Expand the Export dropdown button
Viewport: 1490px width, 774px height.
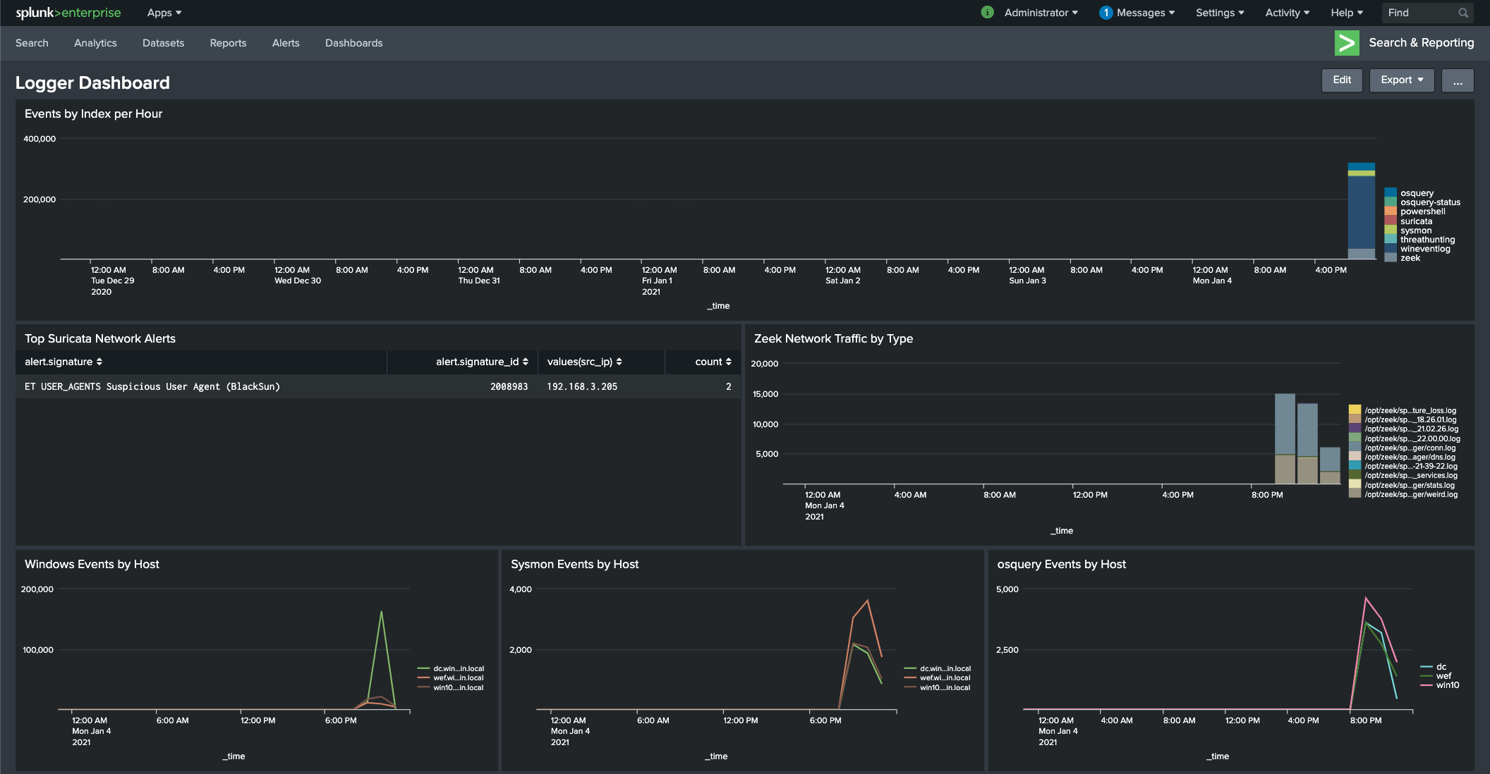[x=1401, y=80]
